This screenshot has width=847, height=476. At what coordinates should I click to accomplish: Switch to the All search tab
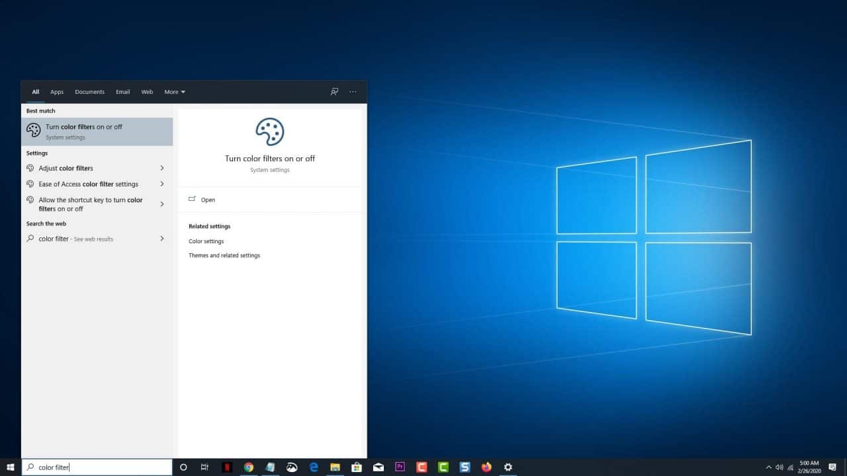coord(36,92)
